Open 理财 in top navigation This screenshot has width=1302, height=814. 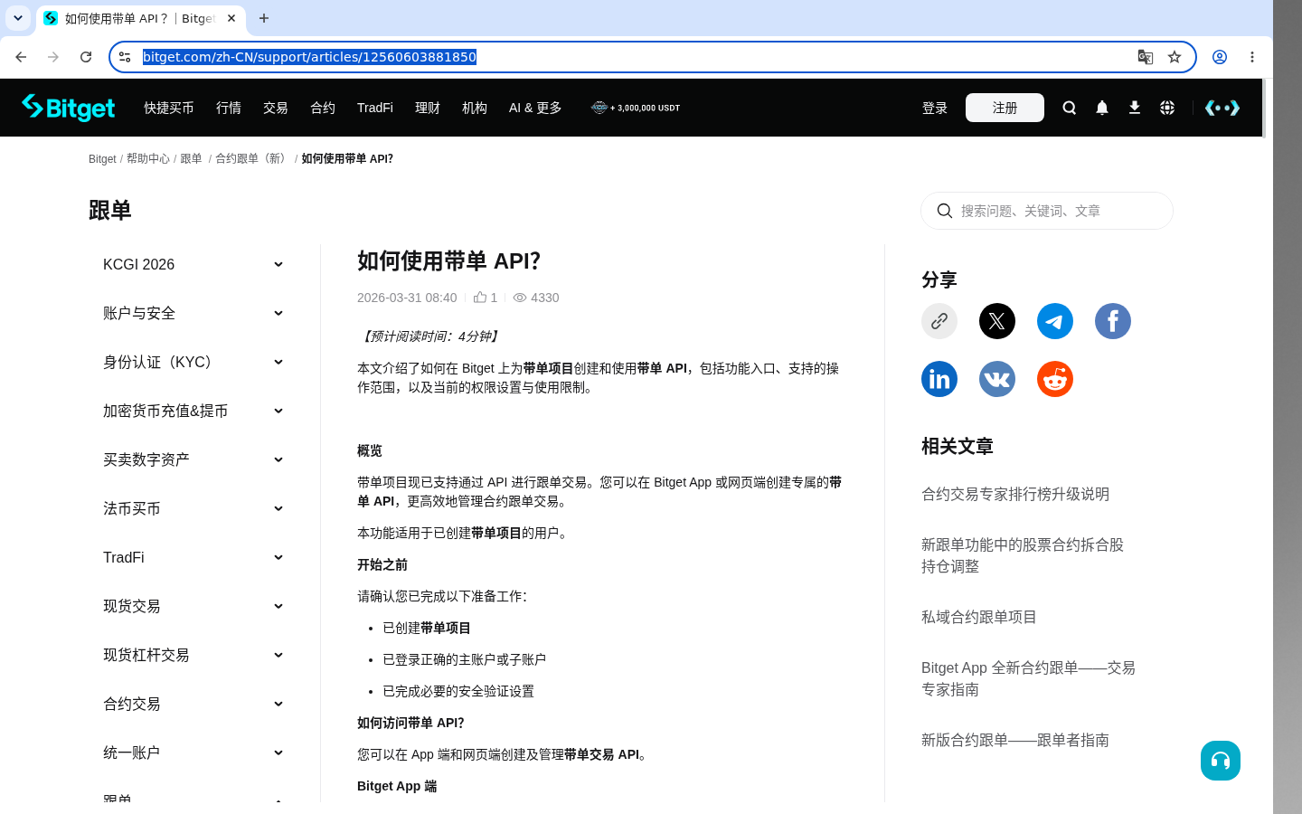tap(428, 108)
